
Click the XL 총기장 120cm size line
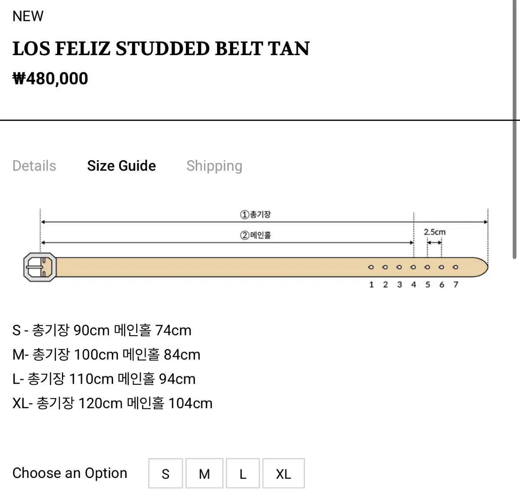pyautogui.click(x=112, y=403)
